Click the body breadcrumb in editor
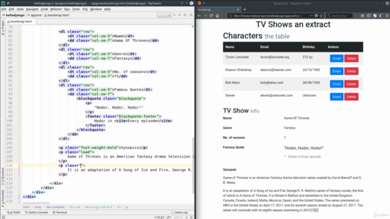390x219 pixels. pos(38,207)
